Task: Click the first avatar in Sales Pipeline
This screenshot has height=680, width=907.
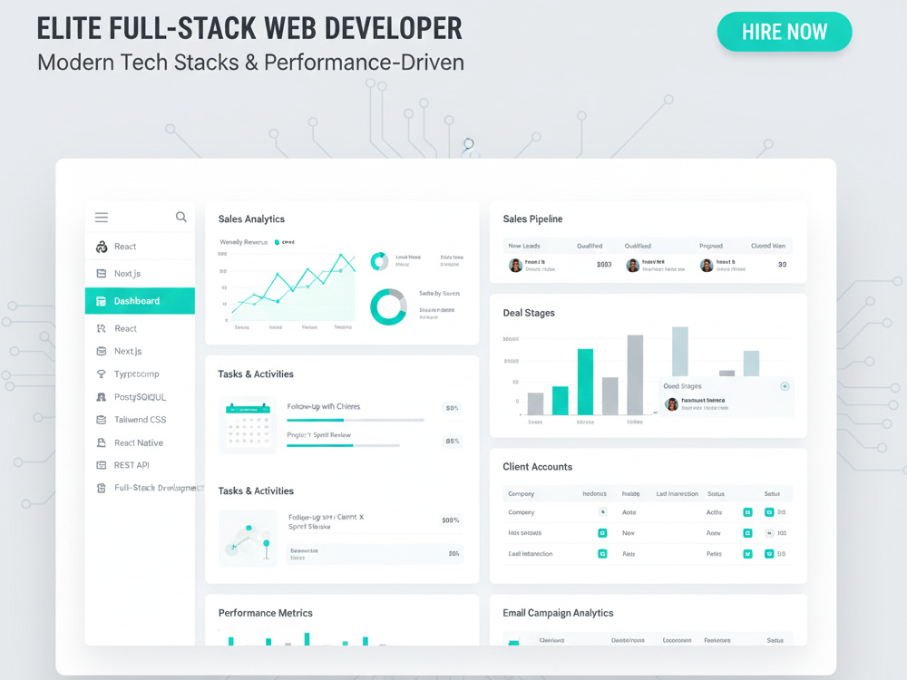Action: (515, 266)
